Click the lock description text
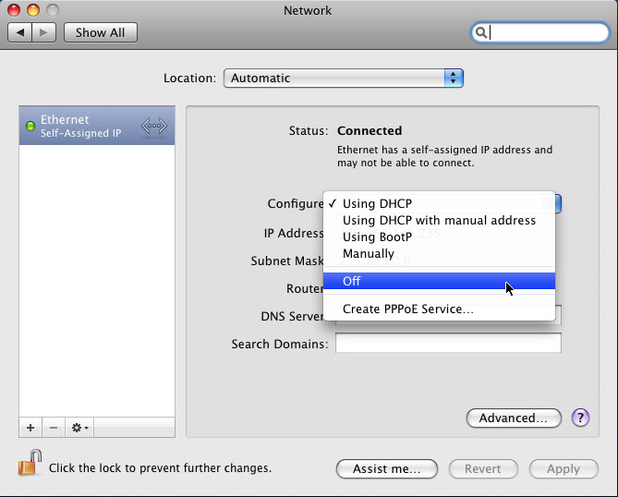 click(x=160, y=467)
